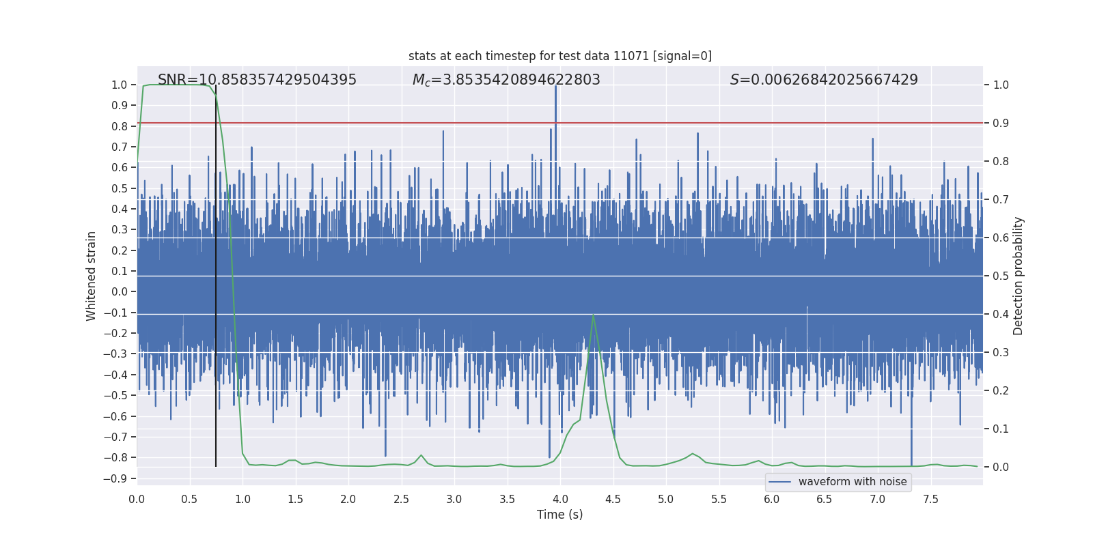Select the SNR value annotation text

(x=257, y=80)
